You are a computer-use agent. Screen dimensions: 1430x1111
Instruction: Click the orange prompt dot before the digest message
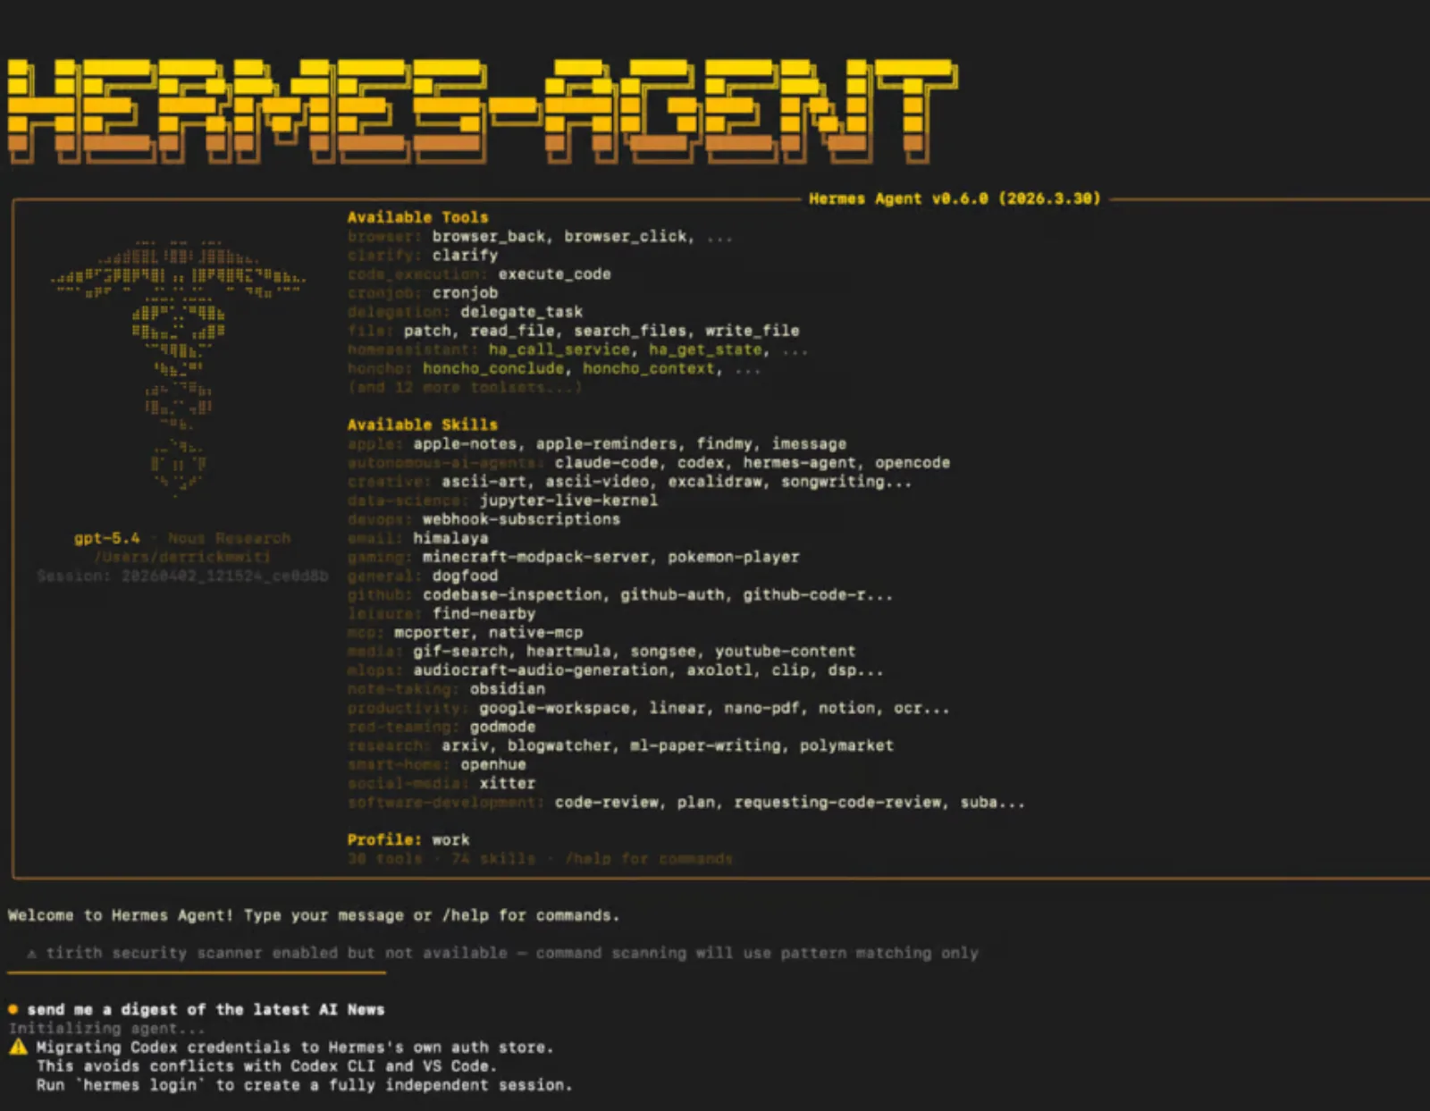click(x=13, y=1009)
